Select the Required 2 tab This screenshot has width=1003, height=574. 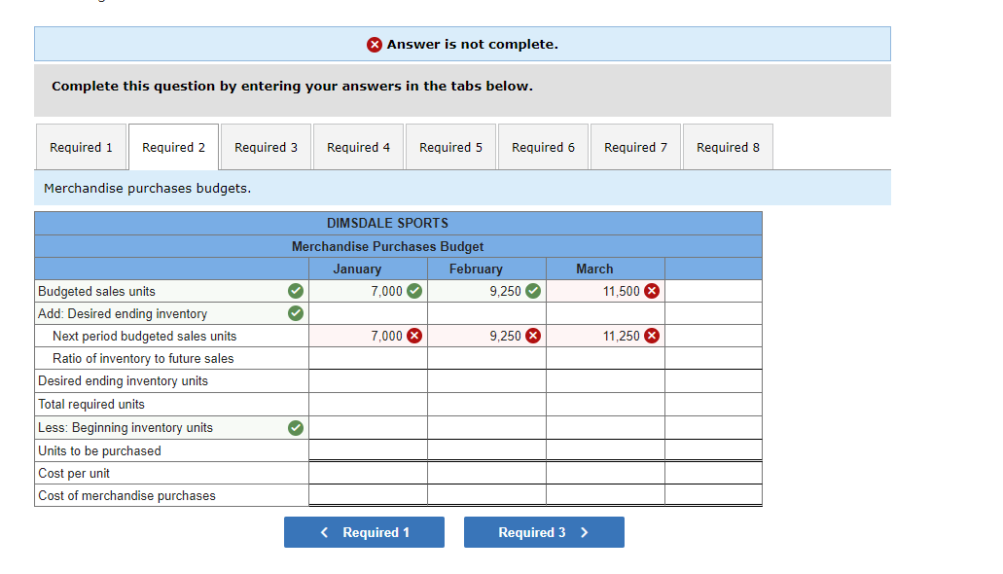(173, 147)
